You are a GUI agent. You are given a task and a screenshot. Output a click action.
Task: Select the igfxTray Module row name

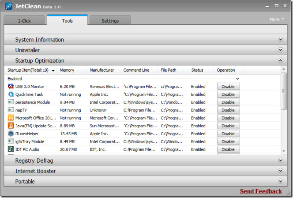[x=30, y=141]
